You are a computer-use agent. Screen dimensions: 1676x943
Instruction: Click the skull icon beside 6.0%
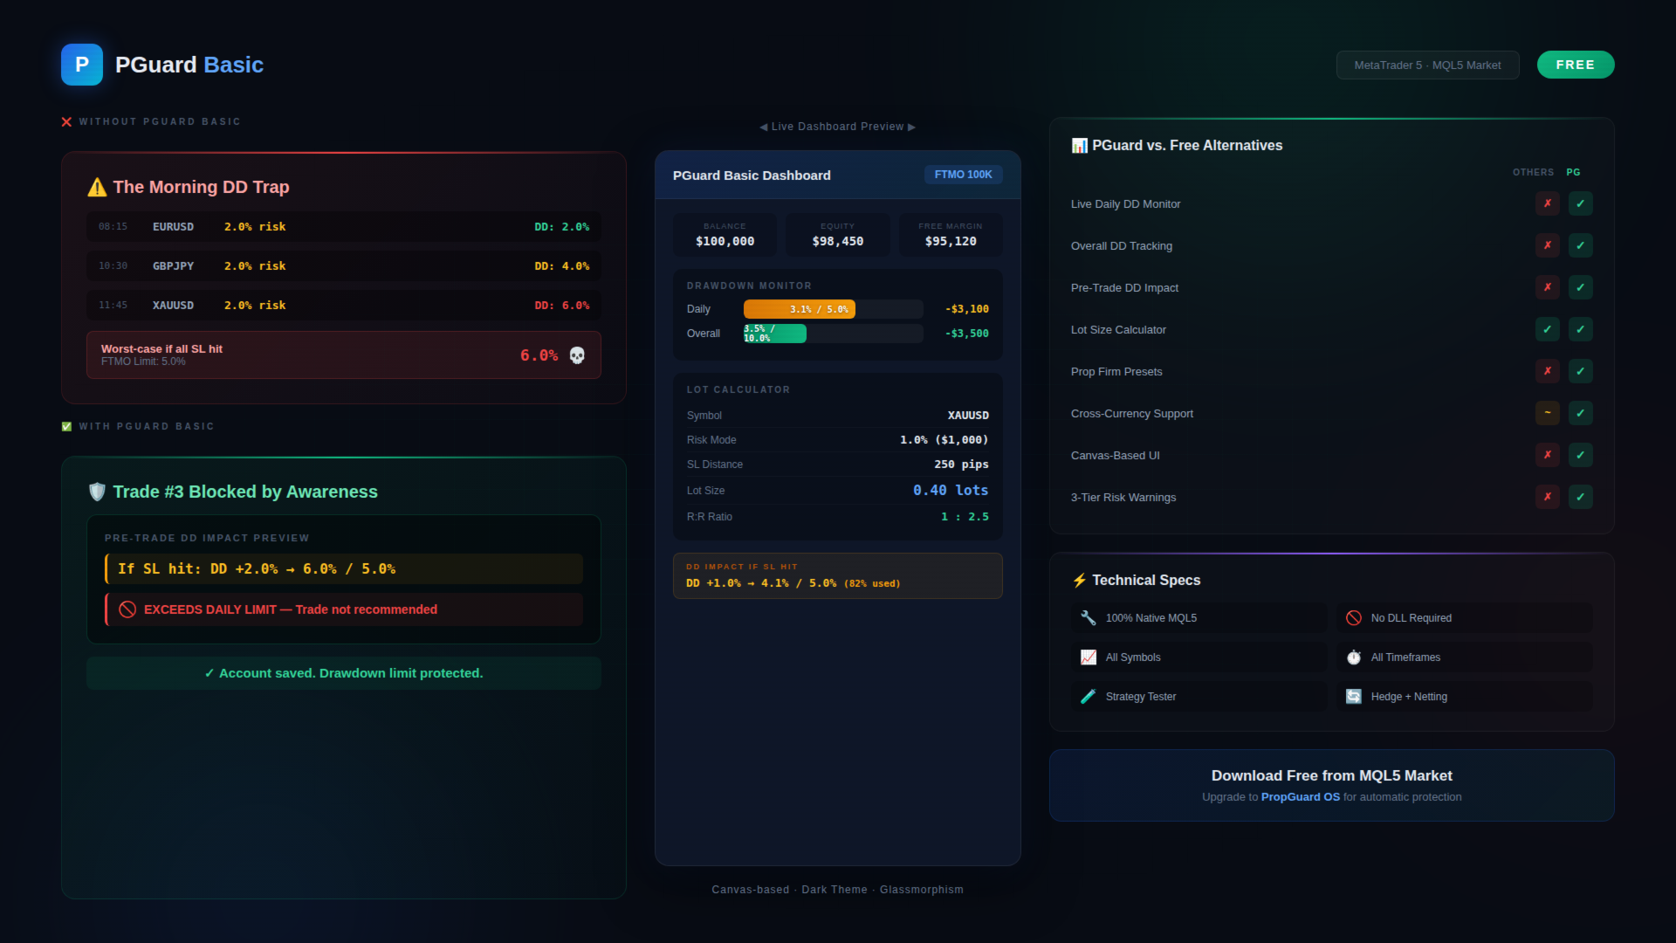point(577,355)
